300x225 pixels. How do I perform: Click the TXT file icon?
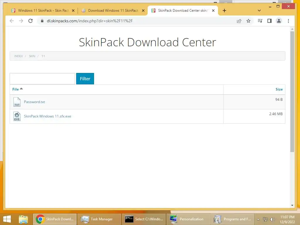[x=17, y=102]
